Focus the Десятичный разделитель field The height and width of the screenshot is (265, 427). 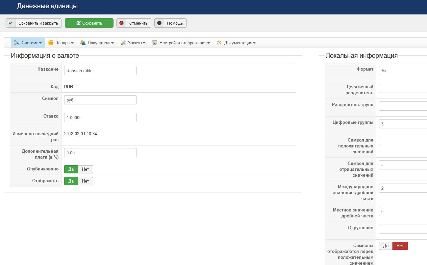coord(403,88)
